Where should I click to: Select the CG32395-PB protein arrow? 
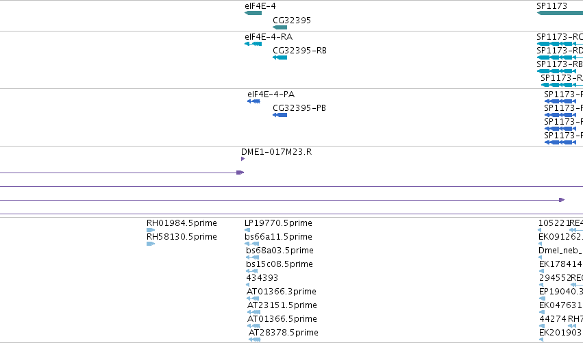[280, 115]
